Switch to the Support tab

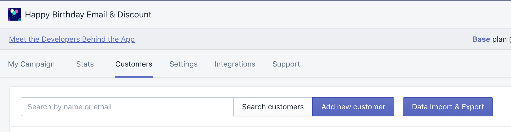(286, 64)
